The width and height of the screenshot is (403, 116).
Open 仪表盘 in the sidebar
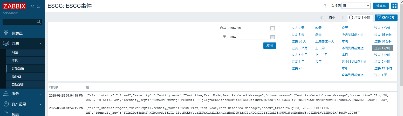17,33
